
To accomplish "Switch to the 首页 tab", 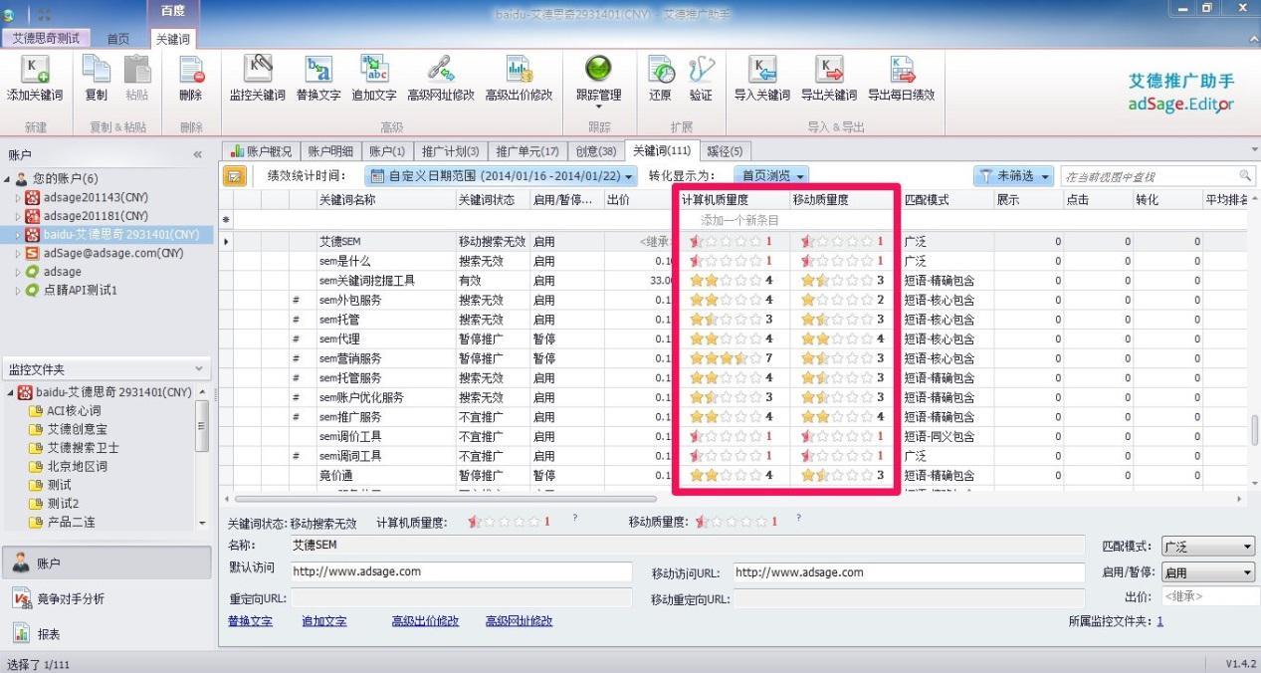I will pyautogui.click(x=118, y=39).
